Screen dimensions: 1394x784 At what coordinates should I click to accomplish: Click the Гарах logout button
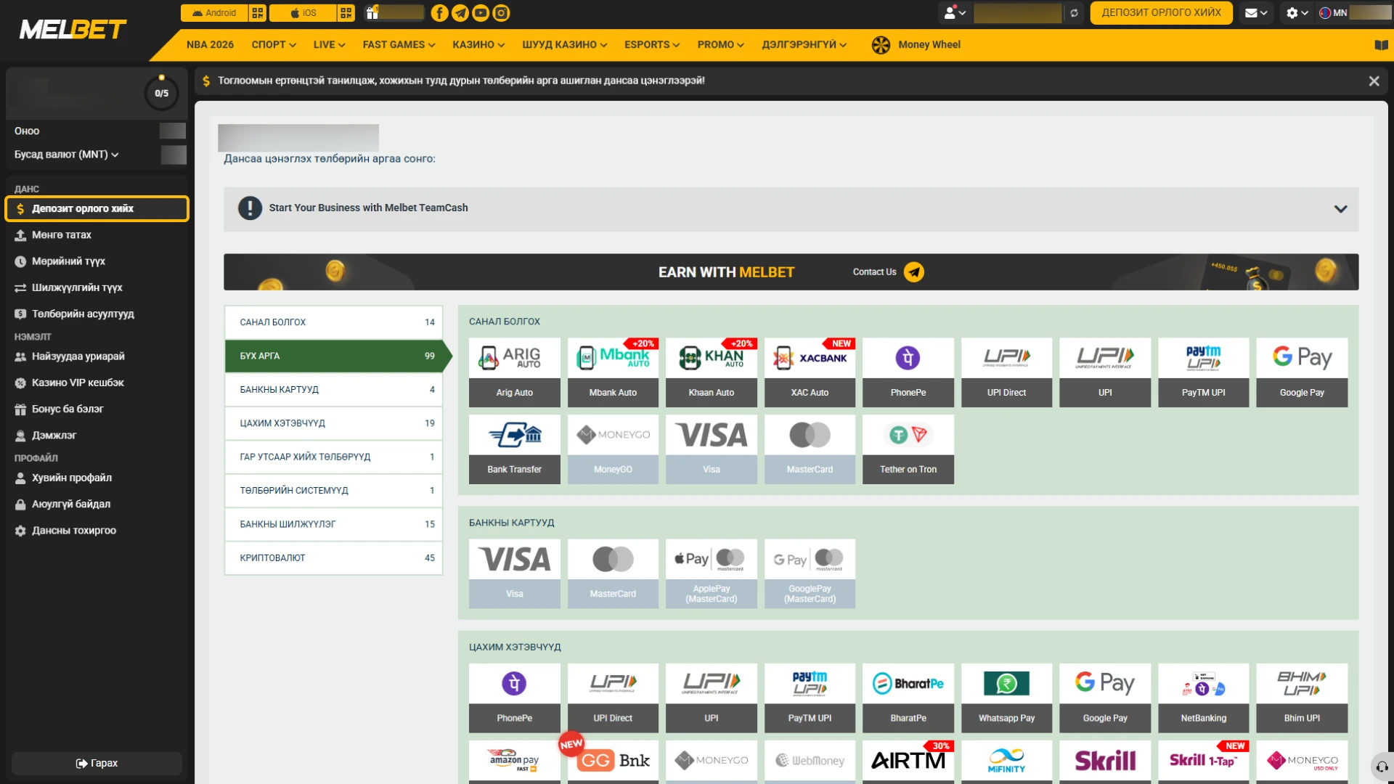coord(97,764)
